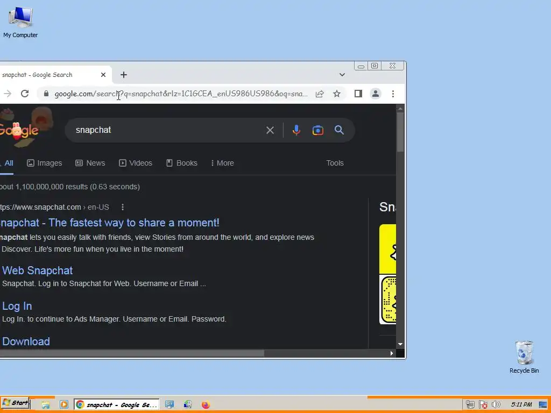The height and width of the screenshot is (413, 551).
Task: Select the snapchat Google Search taskbar button
Action: click(x=116, y=404)
